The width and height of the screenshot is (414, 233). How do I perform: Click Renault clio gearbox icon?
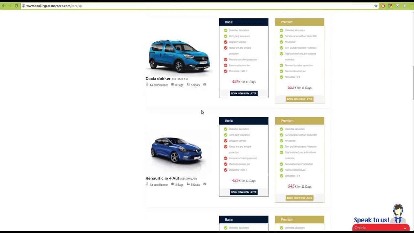pos(205,184)
